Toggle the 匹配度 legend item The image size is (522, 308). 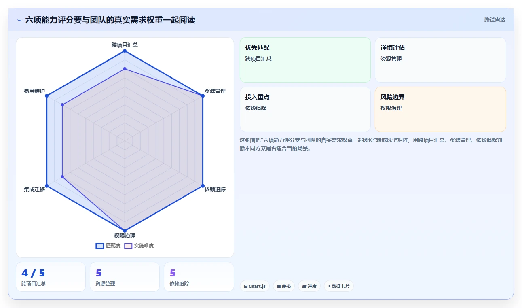tap(108, 246)
